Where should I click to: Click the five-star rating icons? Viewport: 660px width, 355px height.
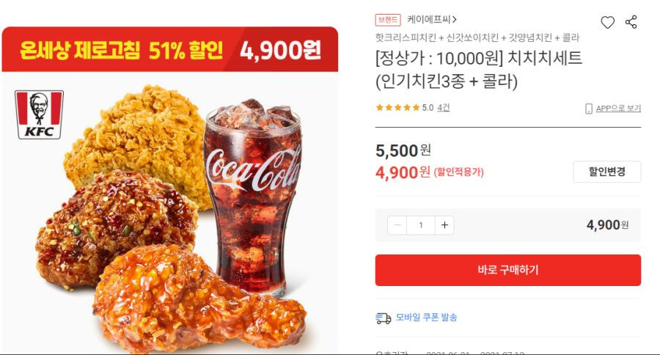(397, 108)
